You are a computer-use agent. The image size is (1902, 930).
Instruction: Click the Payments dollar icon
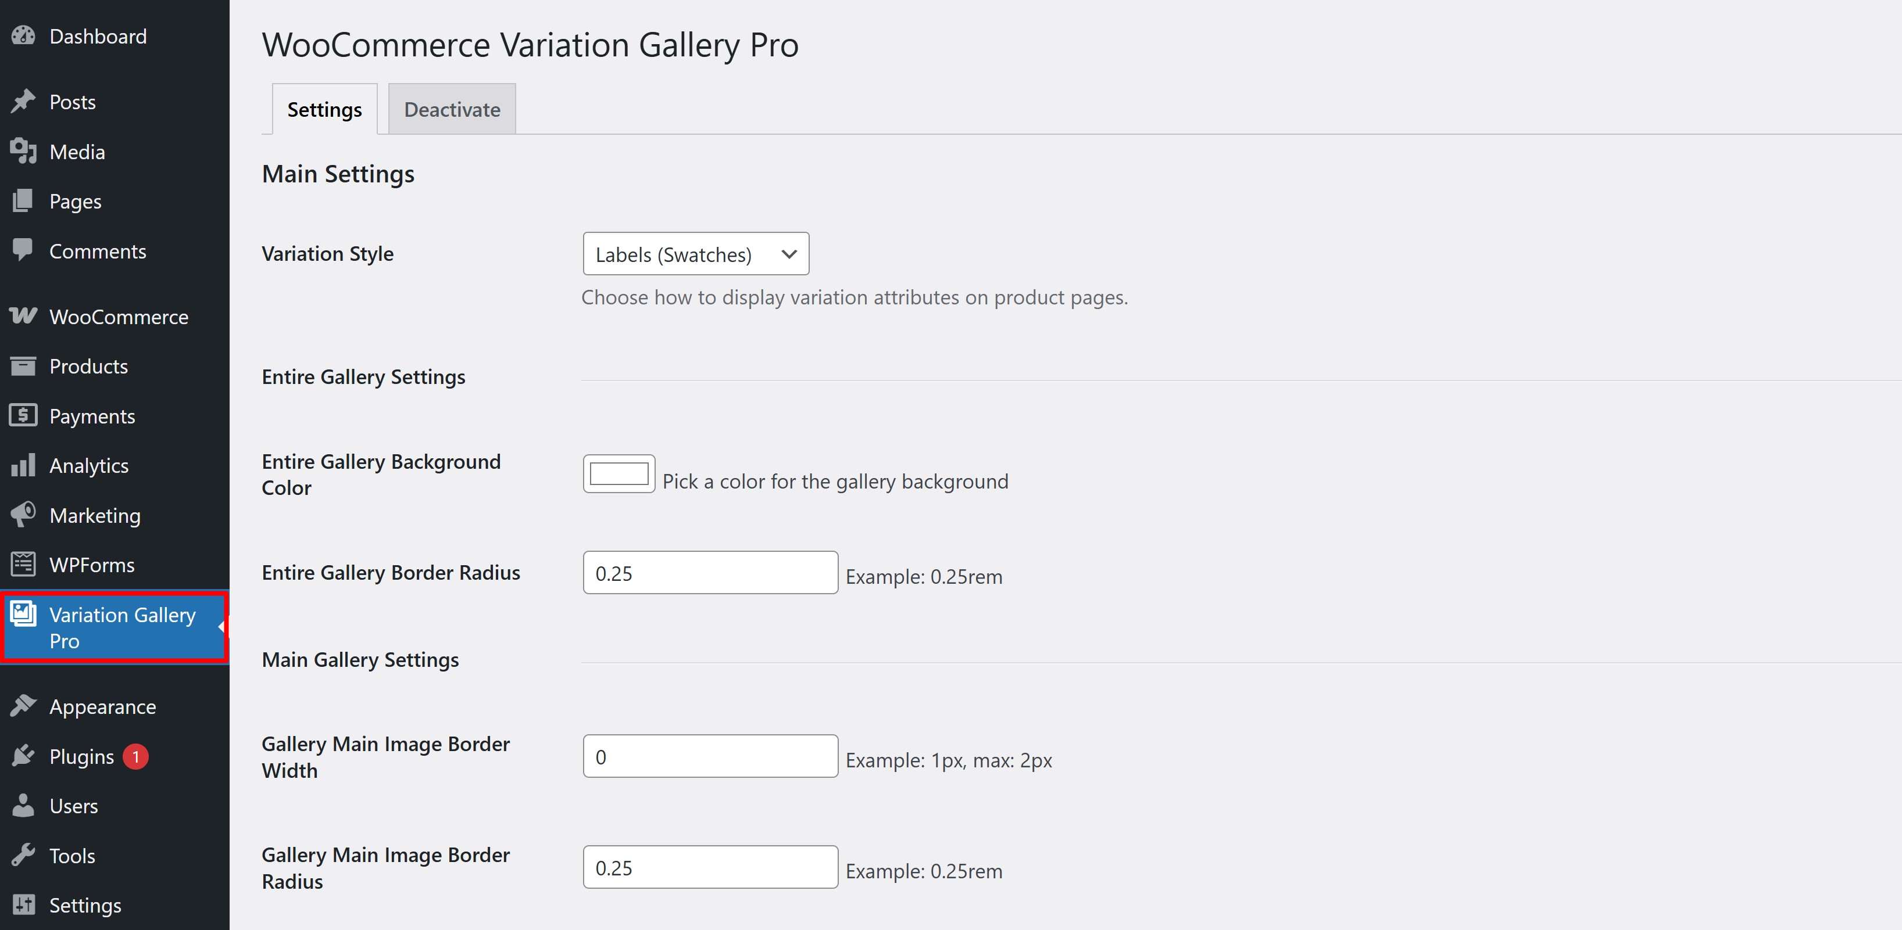24,415
